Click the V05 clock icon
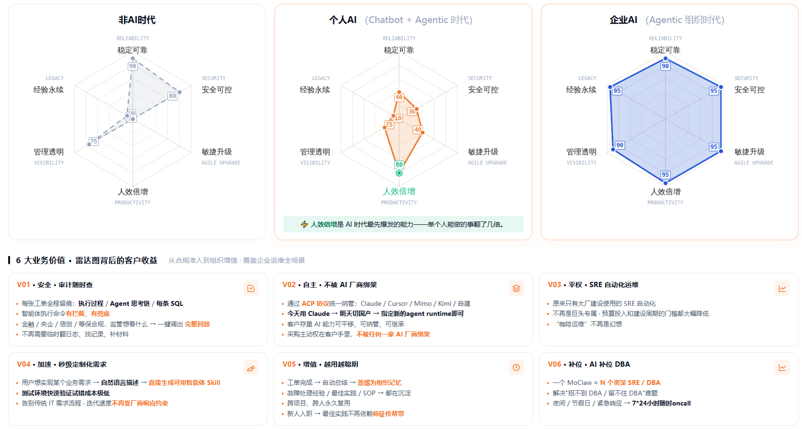The height and width of the screenshot is (429, 802). (516, 368)
